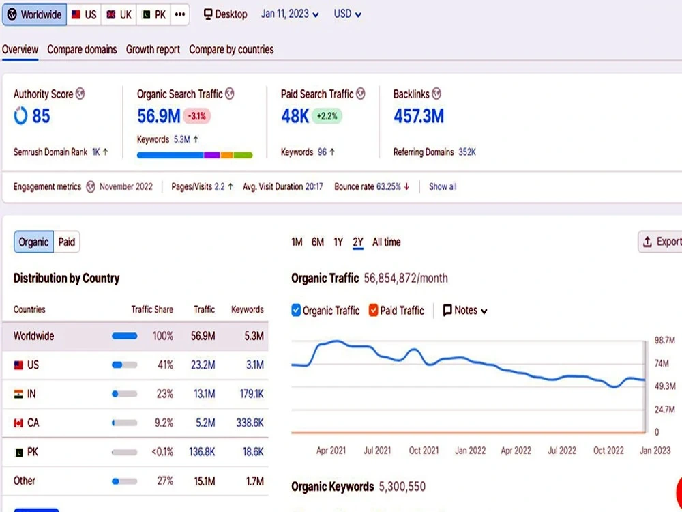Set chart range to 2Y

[x=357, y=242]
